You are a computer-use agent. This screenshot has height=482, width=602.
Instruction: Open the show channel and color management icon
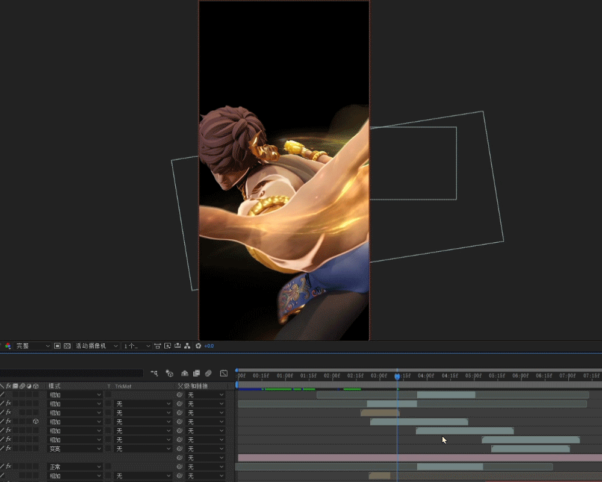point(8,346)
